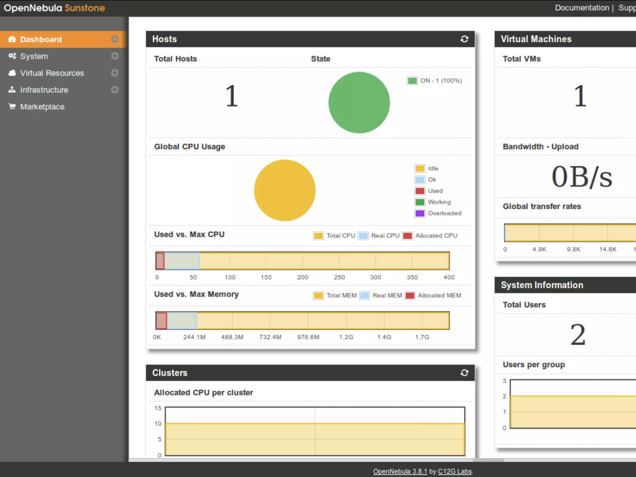Click the System gears icon
Screen dimensions: 636x477
12,56
